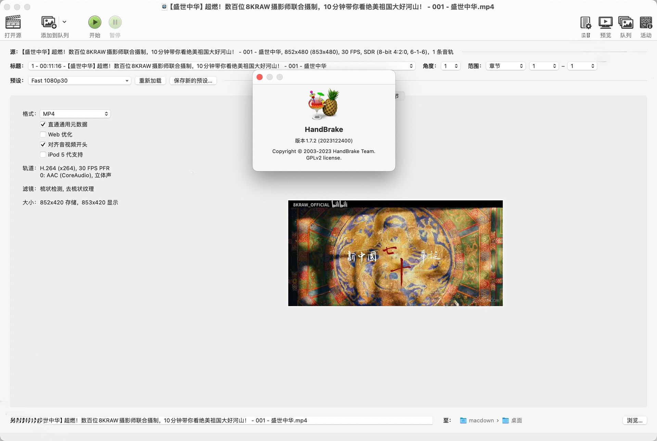Click the Open Source clapperboard icon
Viewport: 657px width, 441px height.
click(x=13, y=22)
